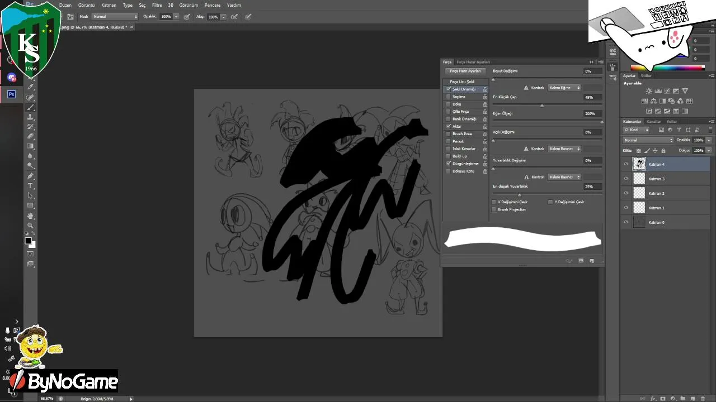The width and height of the screenshot is (716, 402).
Task: Open the Kalem Eğme control dropdown
Action: point(564,88)
